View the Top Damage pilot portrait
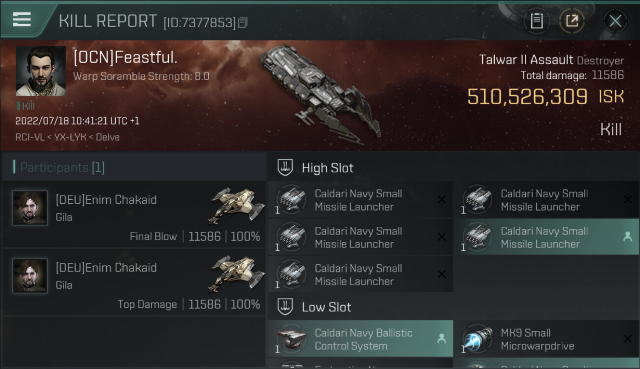640x369 pixels. coord(30,276)
